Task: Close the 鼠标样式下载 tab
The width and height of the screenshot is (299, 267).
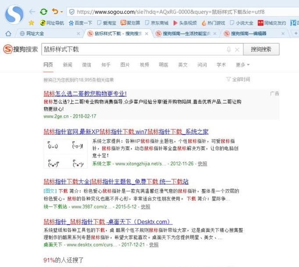Action: [x=146, y=34]
